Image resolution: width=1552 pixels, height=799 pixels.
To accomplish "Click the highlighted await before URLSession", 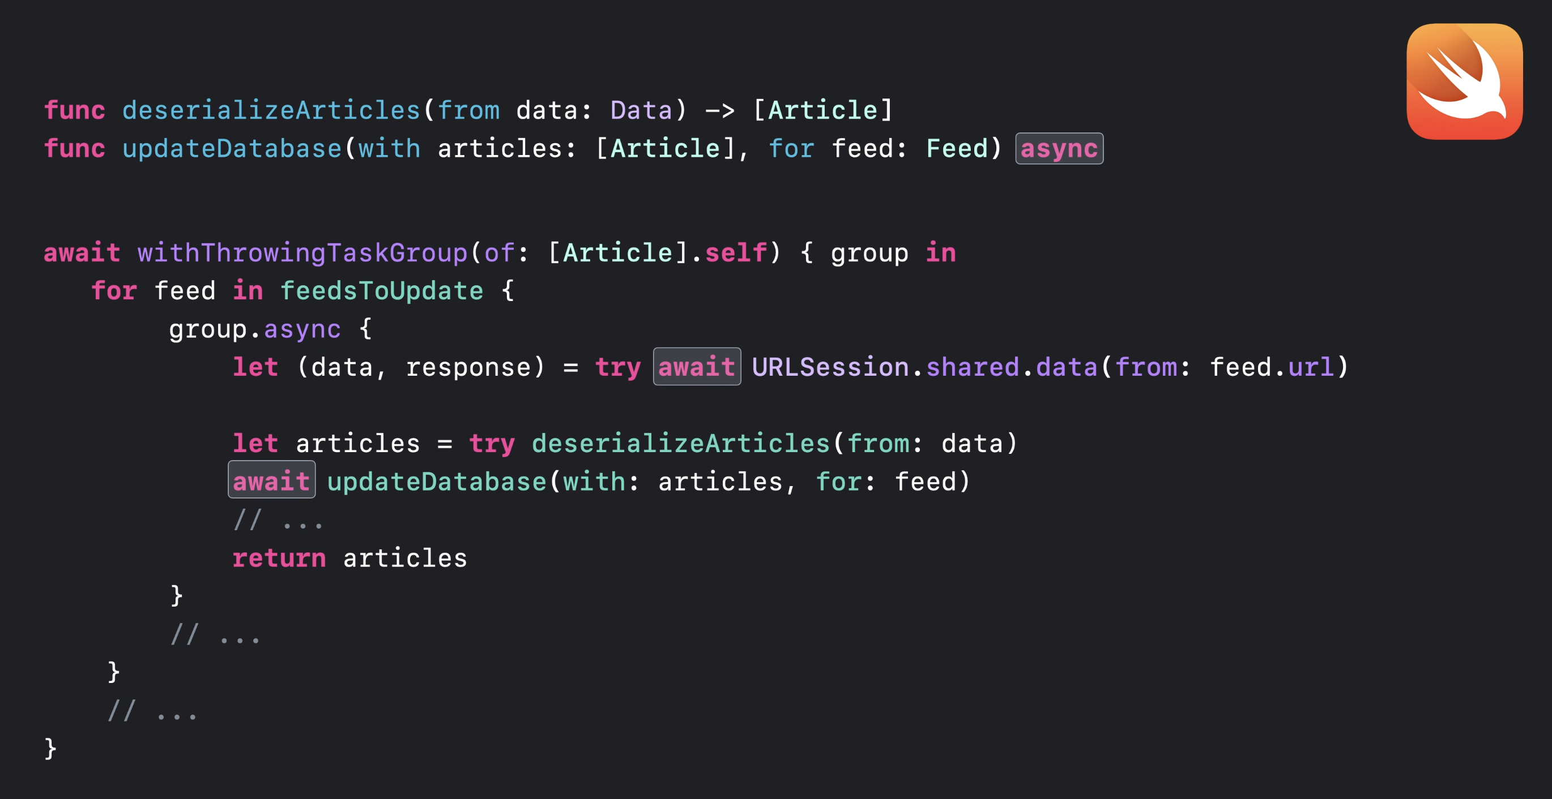I will tap(697, 367).
